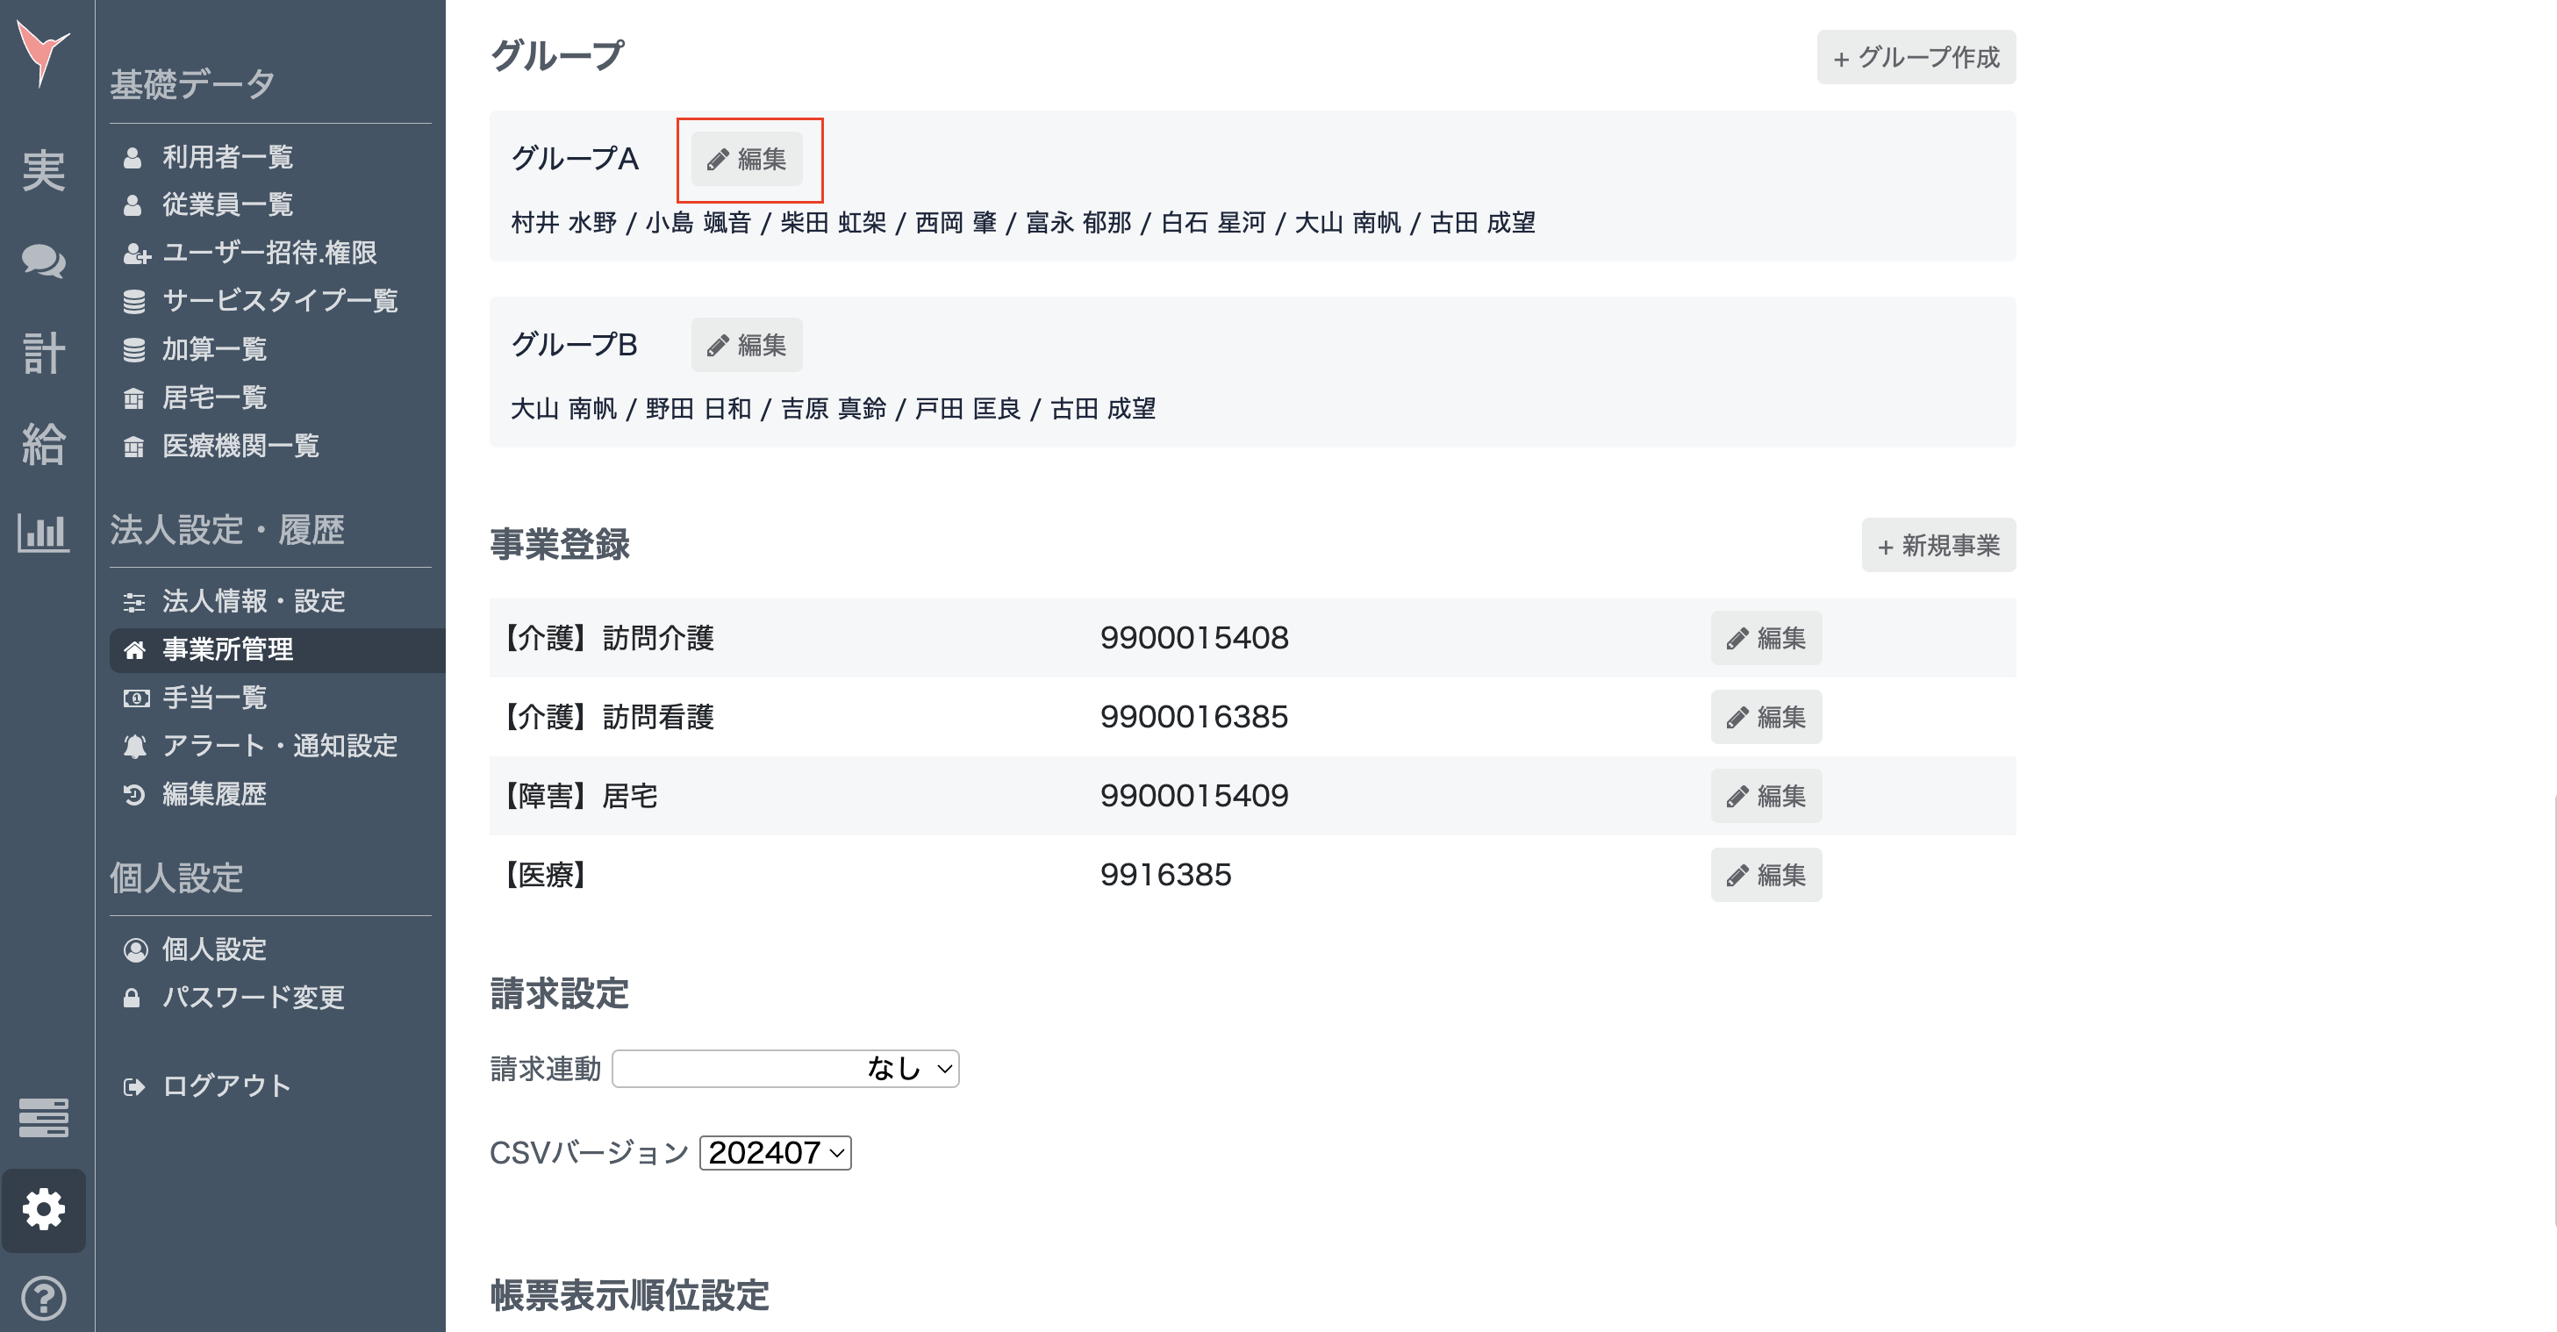Open the 給 payroll icon in rail
The width and height of the screenshot is (2557, 1332).
[x=44, y=442]
